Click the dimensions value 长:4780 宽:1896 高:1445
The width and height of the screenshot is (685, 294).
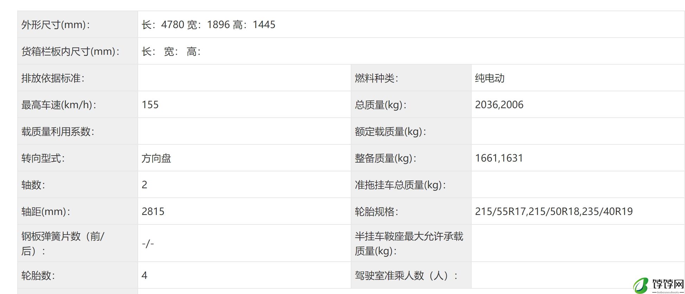pos(208,25)
